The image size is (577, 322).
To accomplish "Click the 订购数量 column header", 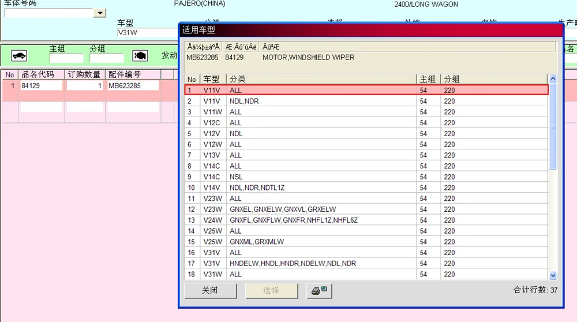I will (x=85, y=74).
